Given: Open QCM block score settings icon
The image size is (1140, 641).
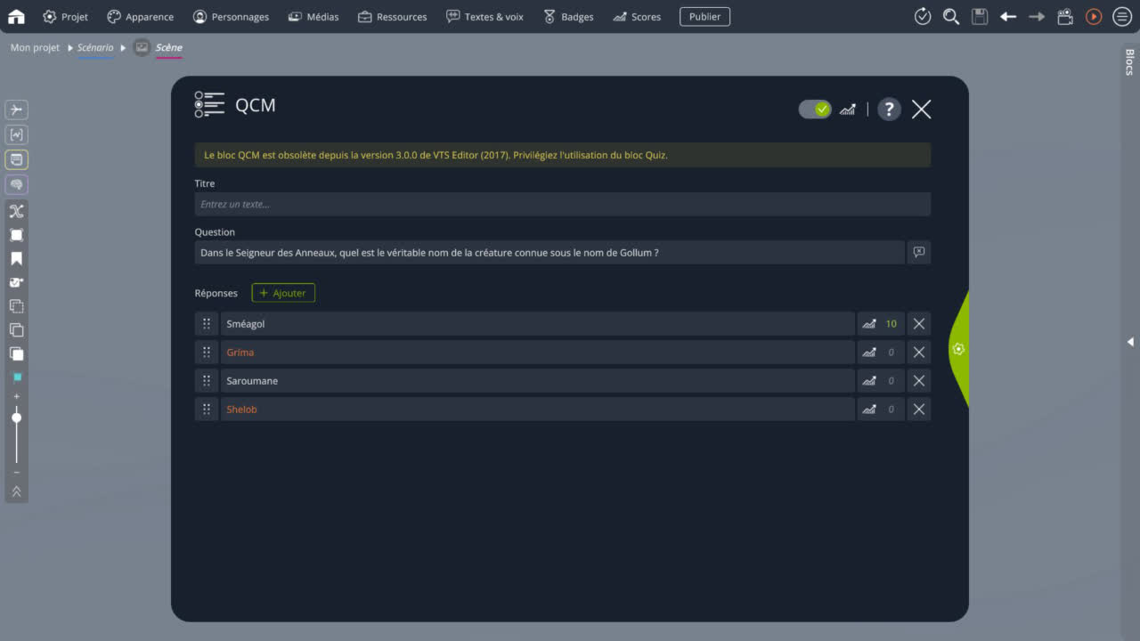Looking at the screenshot, I should tap(848, 109).
